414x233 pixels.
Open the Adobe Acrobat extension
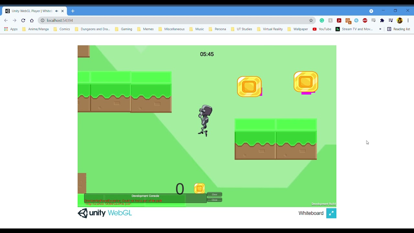[x=339, y=20]
